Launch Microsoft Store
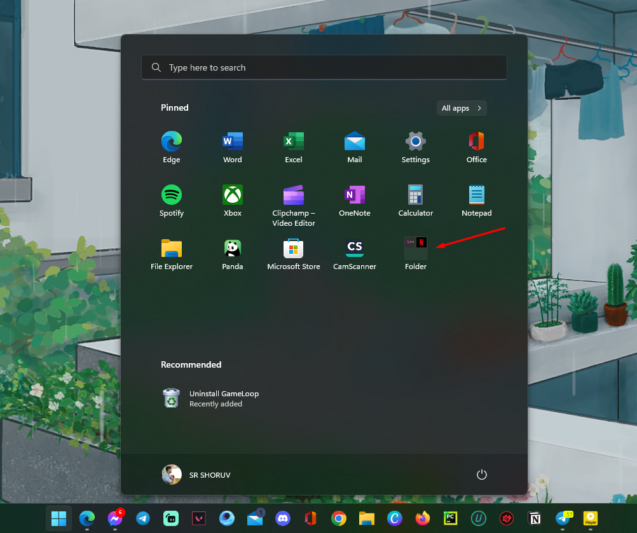637x533 pixels. coord(294,248)
